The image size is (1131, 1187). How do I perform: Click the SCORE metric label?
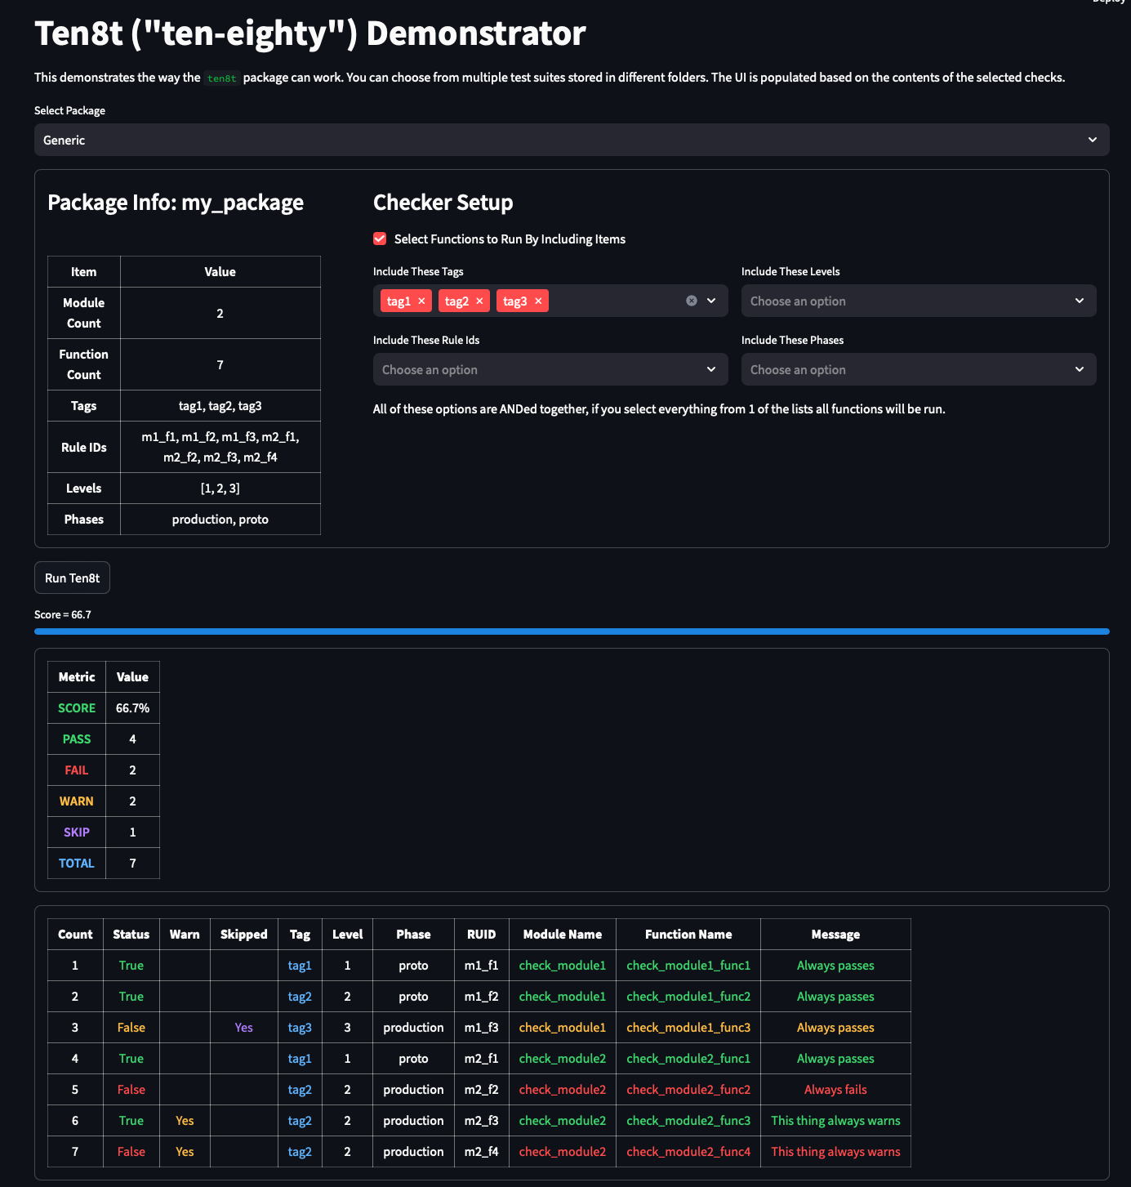point(77,708)
